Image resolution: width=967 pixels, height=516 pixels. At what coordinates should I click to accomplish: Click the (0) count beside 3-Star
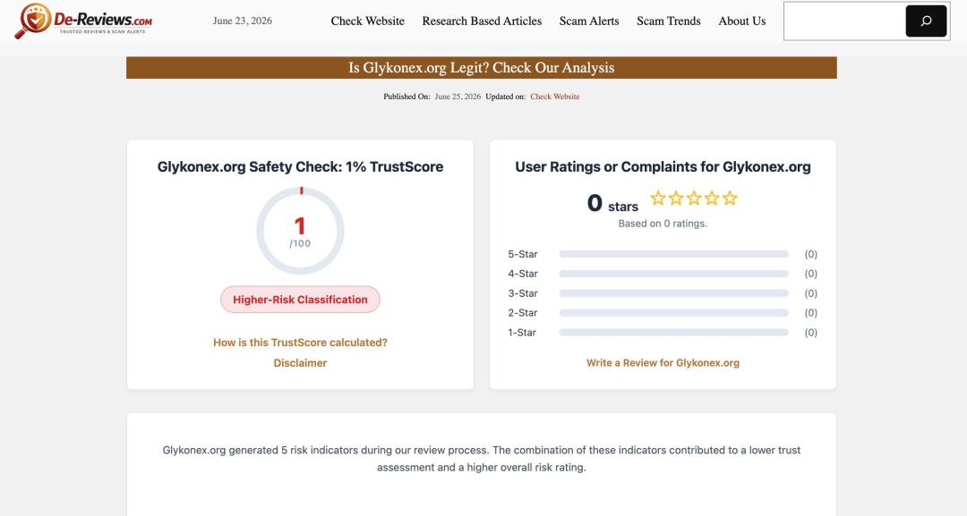click(x=811, y=293)
